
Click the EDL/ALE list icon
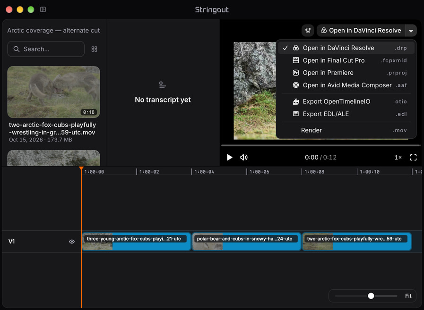[x=296, y=114]
